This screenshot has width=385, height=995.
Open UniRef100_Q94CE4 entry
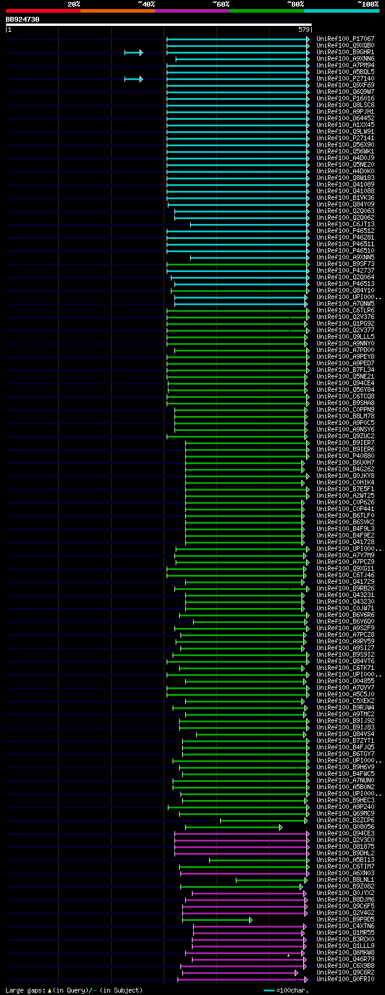point(345,383)
